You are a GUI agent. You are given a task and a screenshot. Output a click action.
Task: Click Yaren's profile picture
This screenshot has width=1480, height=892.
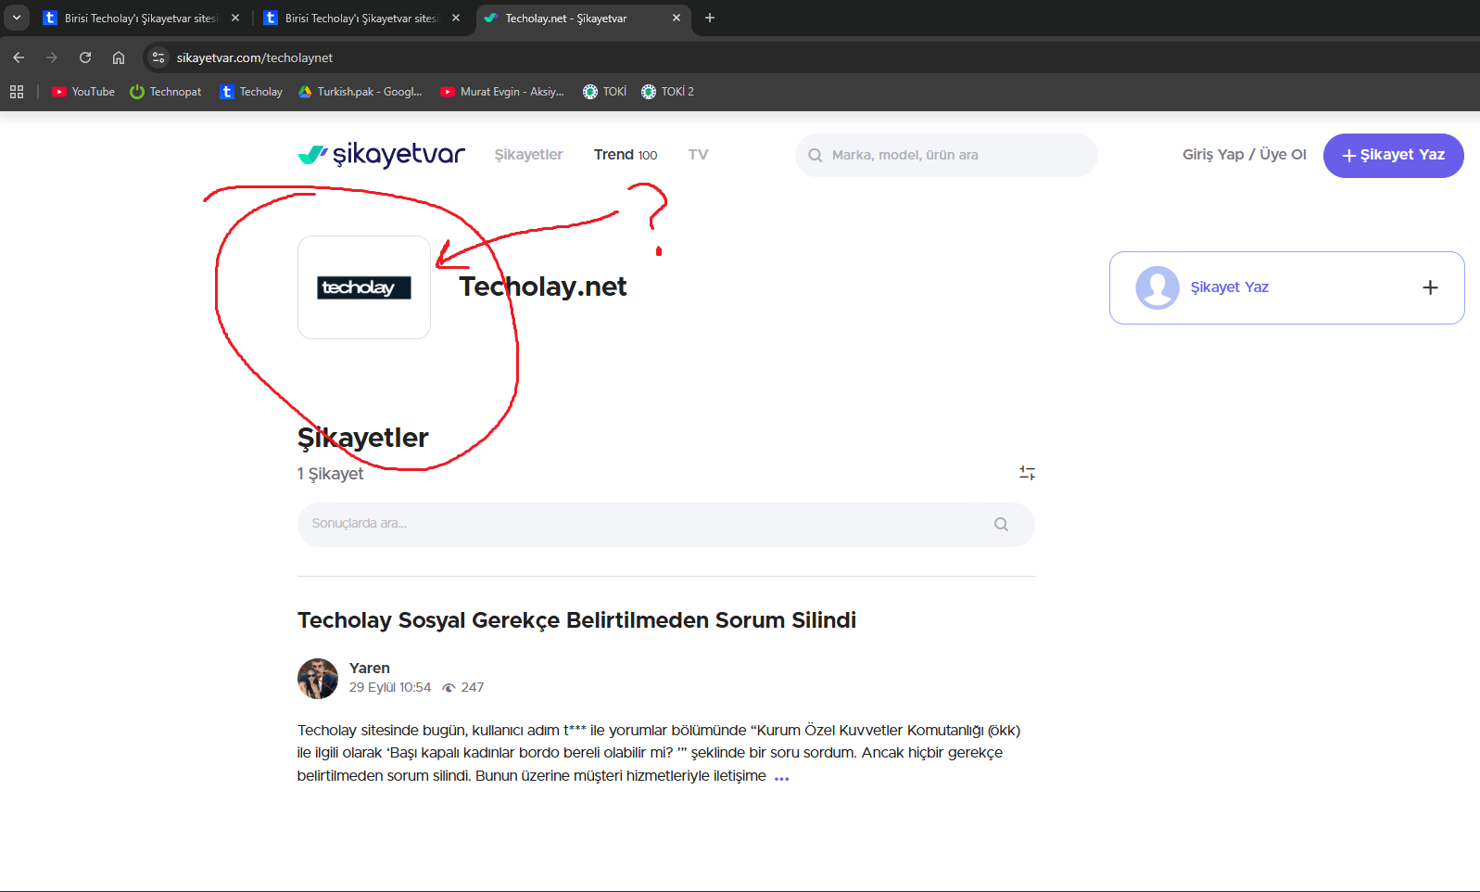tap(318, 679)
